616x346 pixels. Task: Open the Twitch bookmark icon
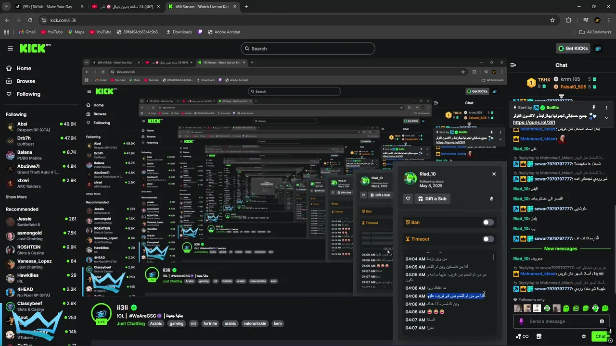(200, 32)
